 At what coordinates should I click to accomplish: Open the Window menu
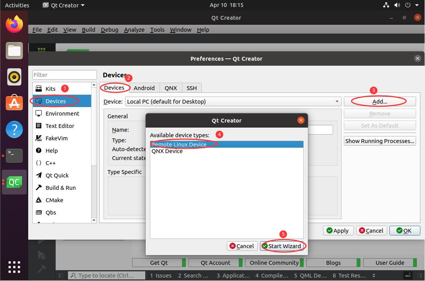[x=181, y=29]
